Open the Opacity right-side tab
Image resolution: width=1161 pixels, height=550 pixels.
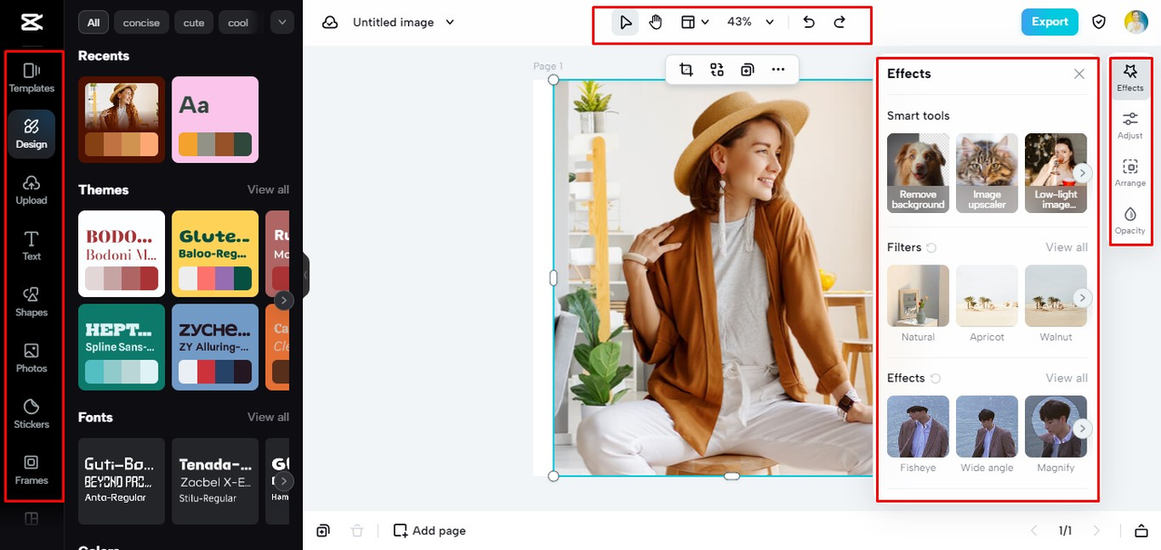pos(1130,221)
